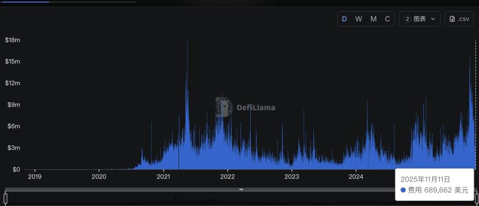This screenshot has height=206, width=479.
Task: Click the blue fees legend dot in tooltip
Action: [x=403, y=190]
